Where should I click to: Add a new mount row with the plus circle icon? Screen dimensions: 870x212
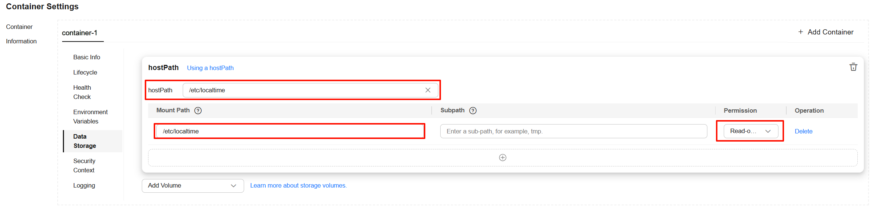(503, 158)
